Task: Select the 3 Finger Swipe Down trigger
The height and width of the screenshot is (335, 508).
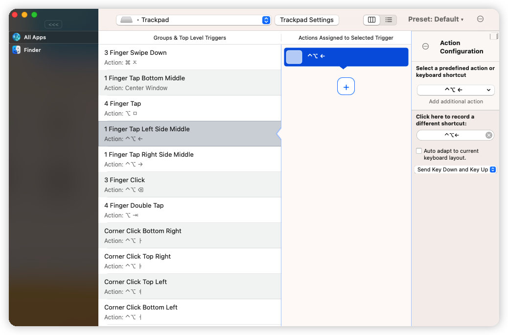Action: pyautogui.click(x=189, y=57)
